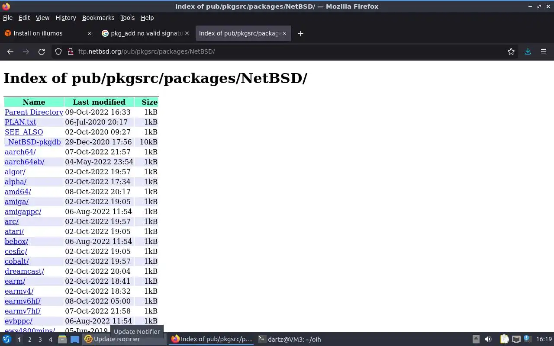
Task: Open the atari/ directory
Action: 14,231
